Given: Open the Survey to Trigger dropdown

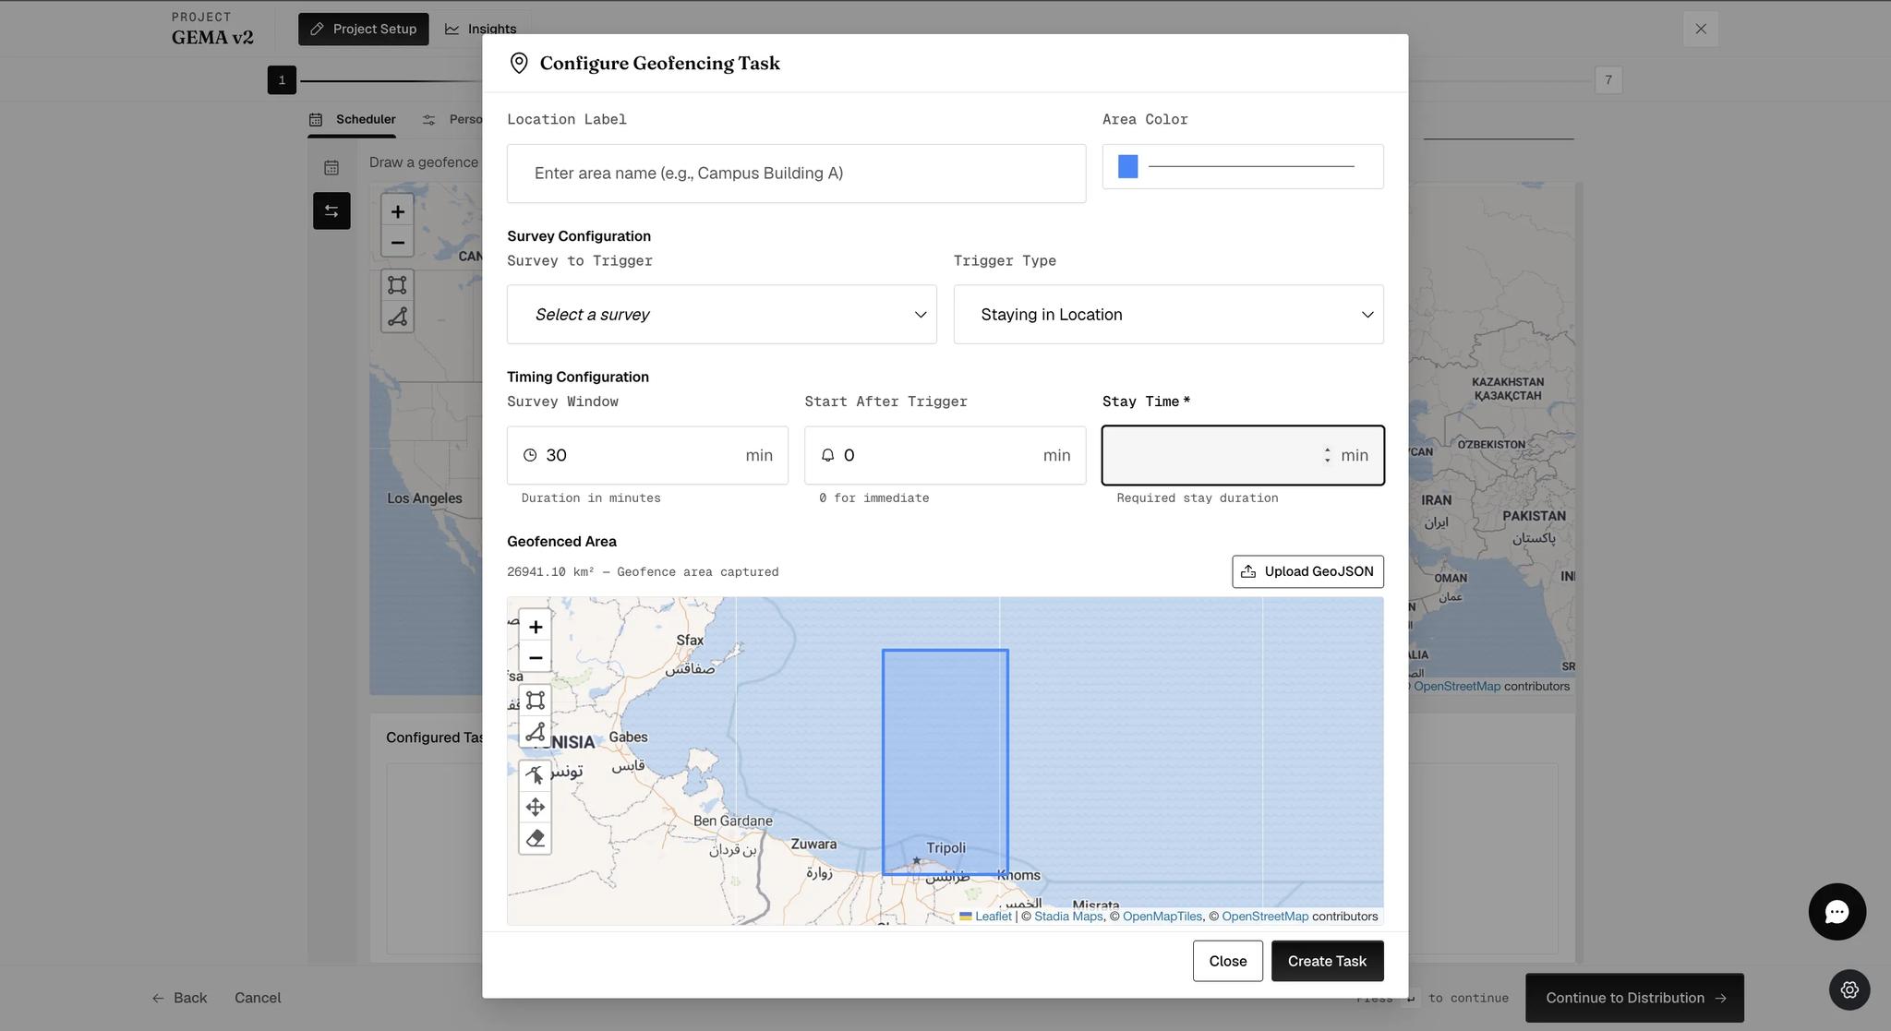Looking at the screenshot, I should coord(722,315).
